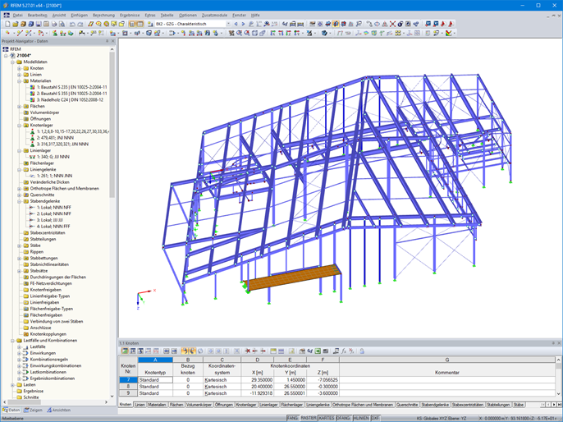Click the new line tool icon

coord(20,33)
